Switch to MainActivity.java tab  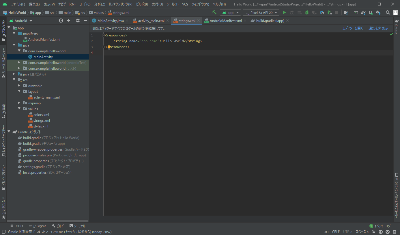point(111,21)
